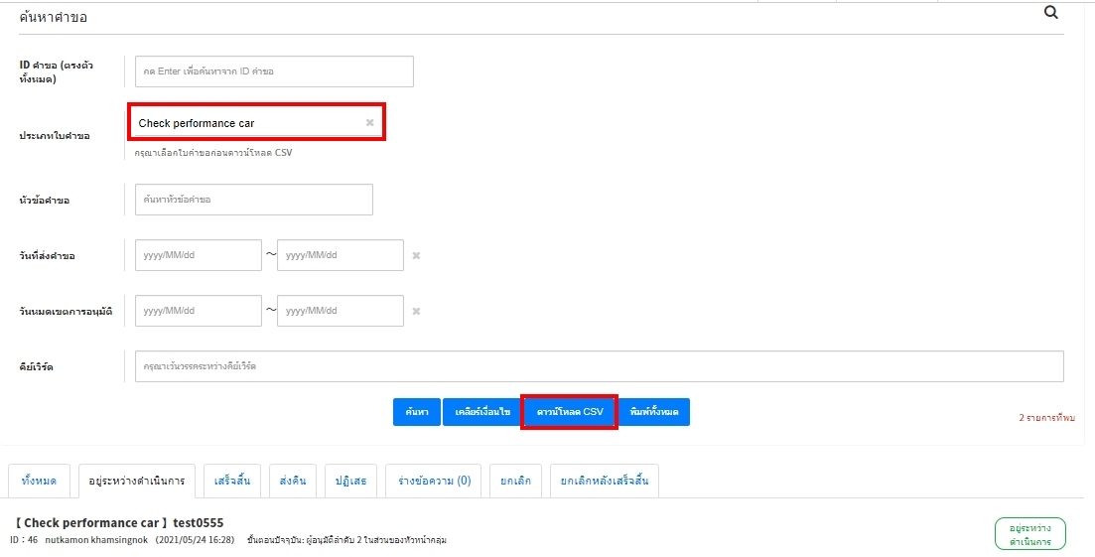The image size is (1095, 557).
Task: Download results with ดาวน์โหลด CSV button
Action: point(570,412)
